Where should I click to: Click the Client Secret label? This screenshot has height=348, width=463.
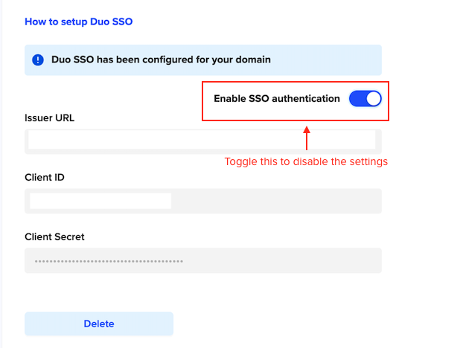coord(54,236)
